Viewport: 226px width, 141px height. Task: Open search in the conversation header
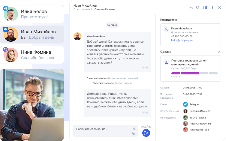tap(198, 7)
